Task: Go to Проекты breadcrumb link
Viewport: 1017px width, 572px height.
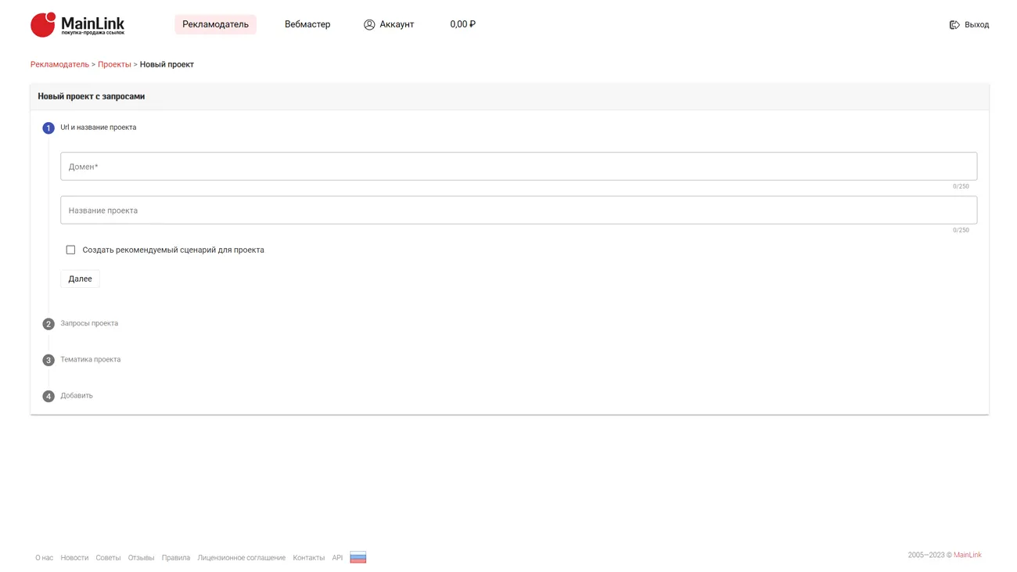Action: point(114,65)
